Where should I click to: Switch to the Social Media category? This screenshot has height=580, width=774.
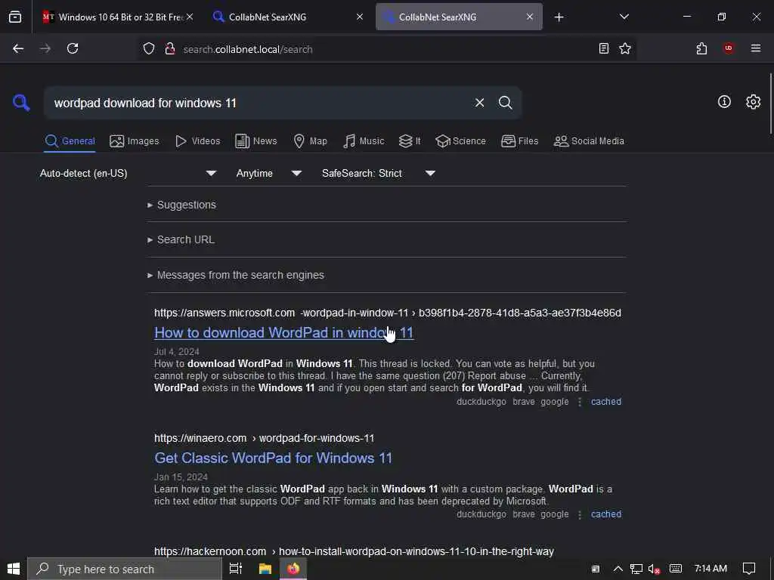[589, 141]
